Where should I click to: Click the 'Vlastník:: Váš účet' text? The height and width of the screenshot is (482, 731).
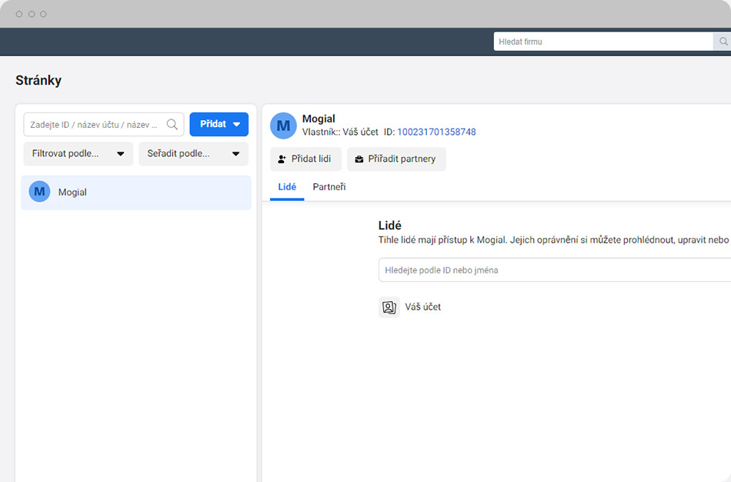(x=340, y=132)
